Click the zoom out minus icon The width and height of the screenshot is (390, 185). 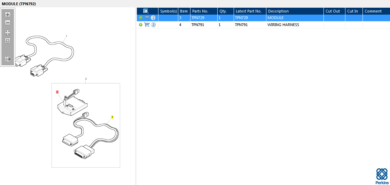pyautogui.click(x=8, y=23)
